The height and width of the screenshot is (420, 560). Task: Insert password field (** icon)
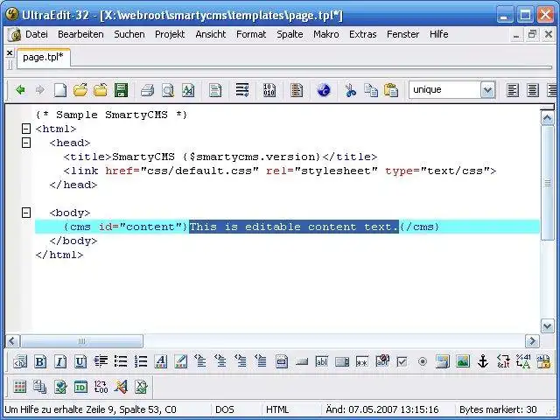(x=361, y=362)
